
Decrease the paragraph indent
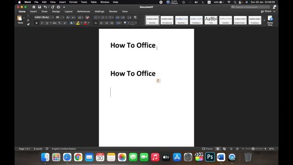coord(117,17)
